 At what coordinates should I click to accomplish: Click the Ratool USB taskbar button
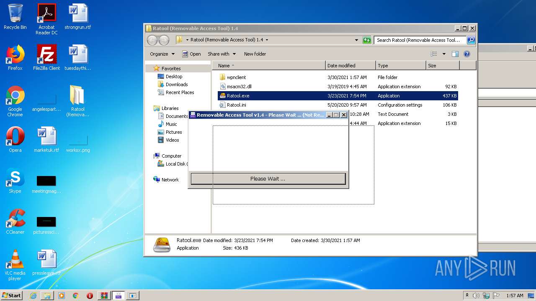pos(118,296)
